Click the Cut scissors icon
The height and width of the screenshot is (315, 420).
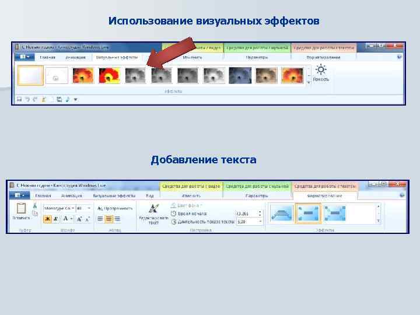point(35,206)
